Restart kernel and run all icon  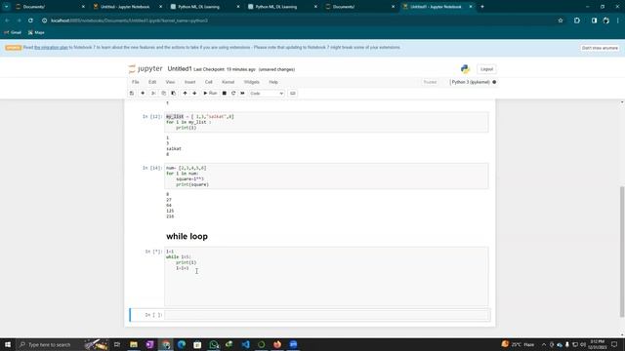coord(242,94)
